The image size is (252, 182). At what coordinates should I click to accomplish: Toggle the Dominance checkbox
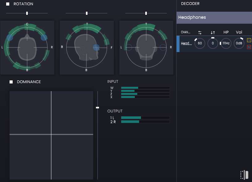point(11,82)
